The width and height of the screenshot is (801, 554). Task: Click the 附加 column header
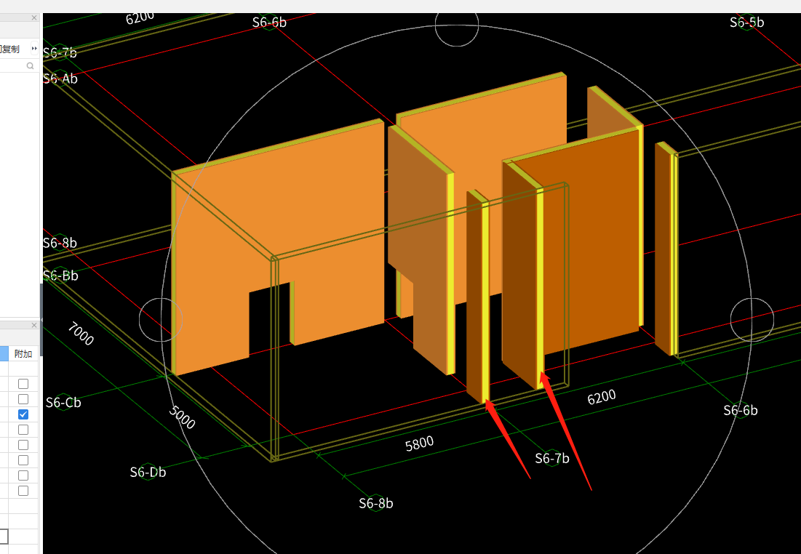point(23,354)
